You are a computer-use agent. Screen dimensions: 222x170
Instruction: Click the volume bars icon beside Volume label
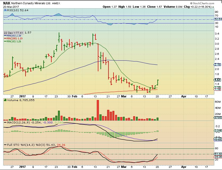[5, 100]
